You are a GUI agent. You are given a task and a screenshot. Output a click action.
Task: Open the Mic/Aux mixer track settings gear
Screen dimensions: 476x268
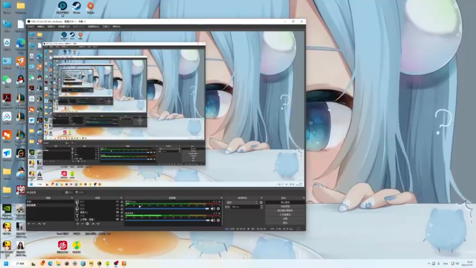click(218, 209)
